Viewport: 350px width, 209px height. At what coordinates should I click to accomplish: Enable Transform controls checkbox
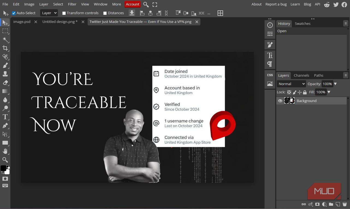(64, 13)
